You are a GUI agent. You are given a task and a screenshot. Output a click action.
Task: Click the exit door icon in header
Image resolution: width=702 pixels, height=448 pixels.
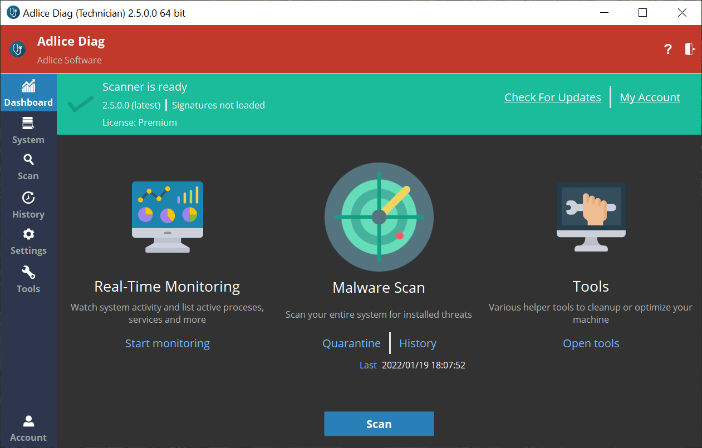coord(690,49)
